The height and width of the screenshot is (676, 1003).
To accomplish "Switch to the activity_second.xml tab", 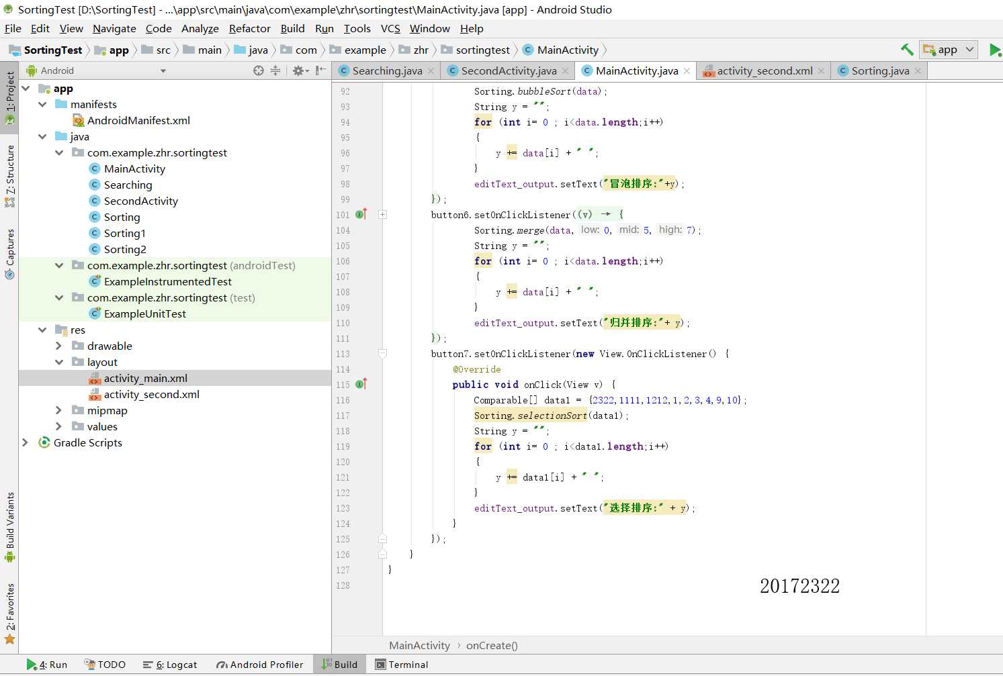I will (765, 71).
